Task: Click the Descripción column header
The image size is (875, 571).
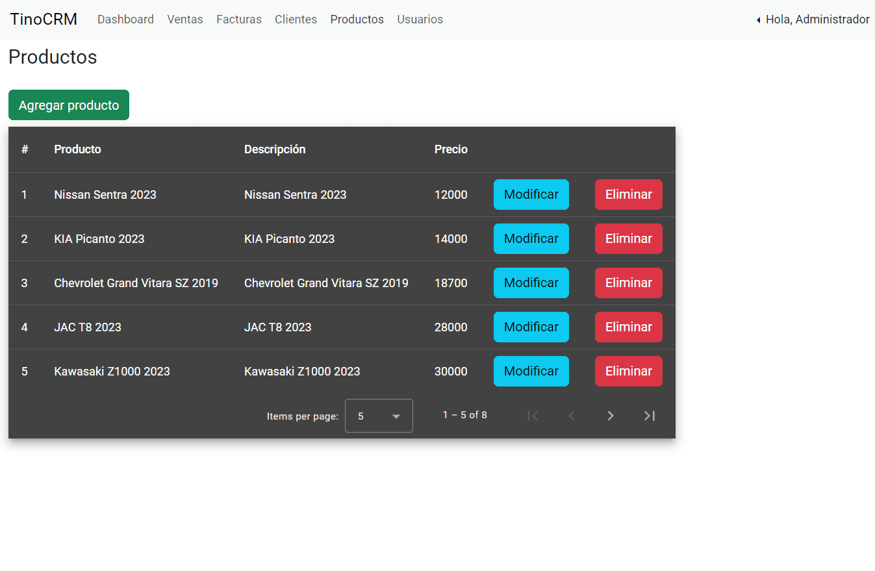Action: [x=275, y=149]
